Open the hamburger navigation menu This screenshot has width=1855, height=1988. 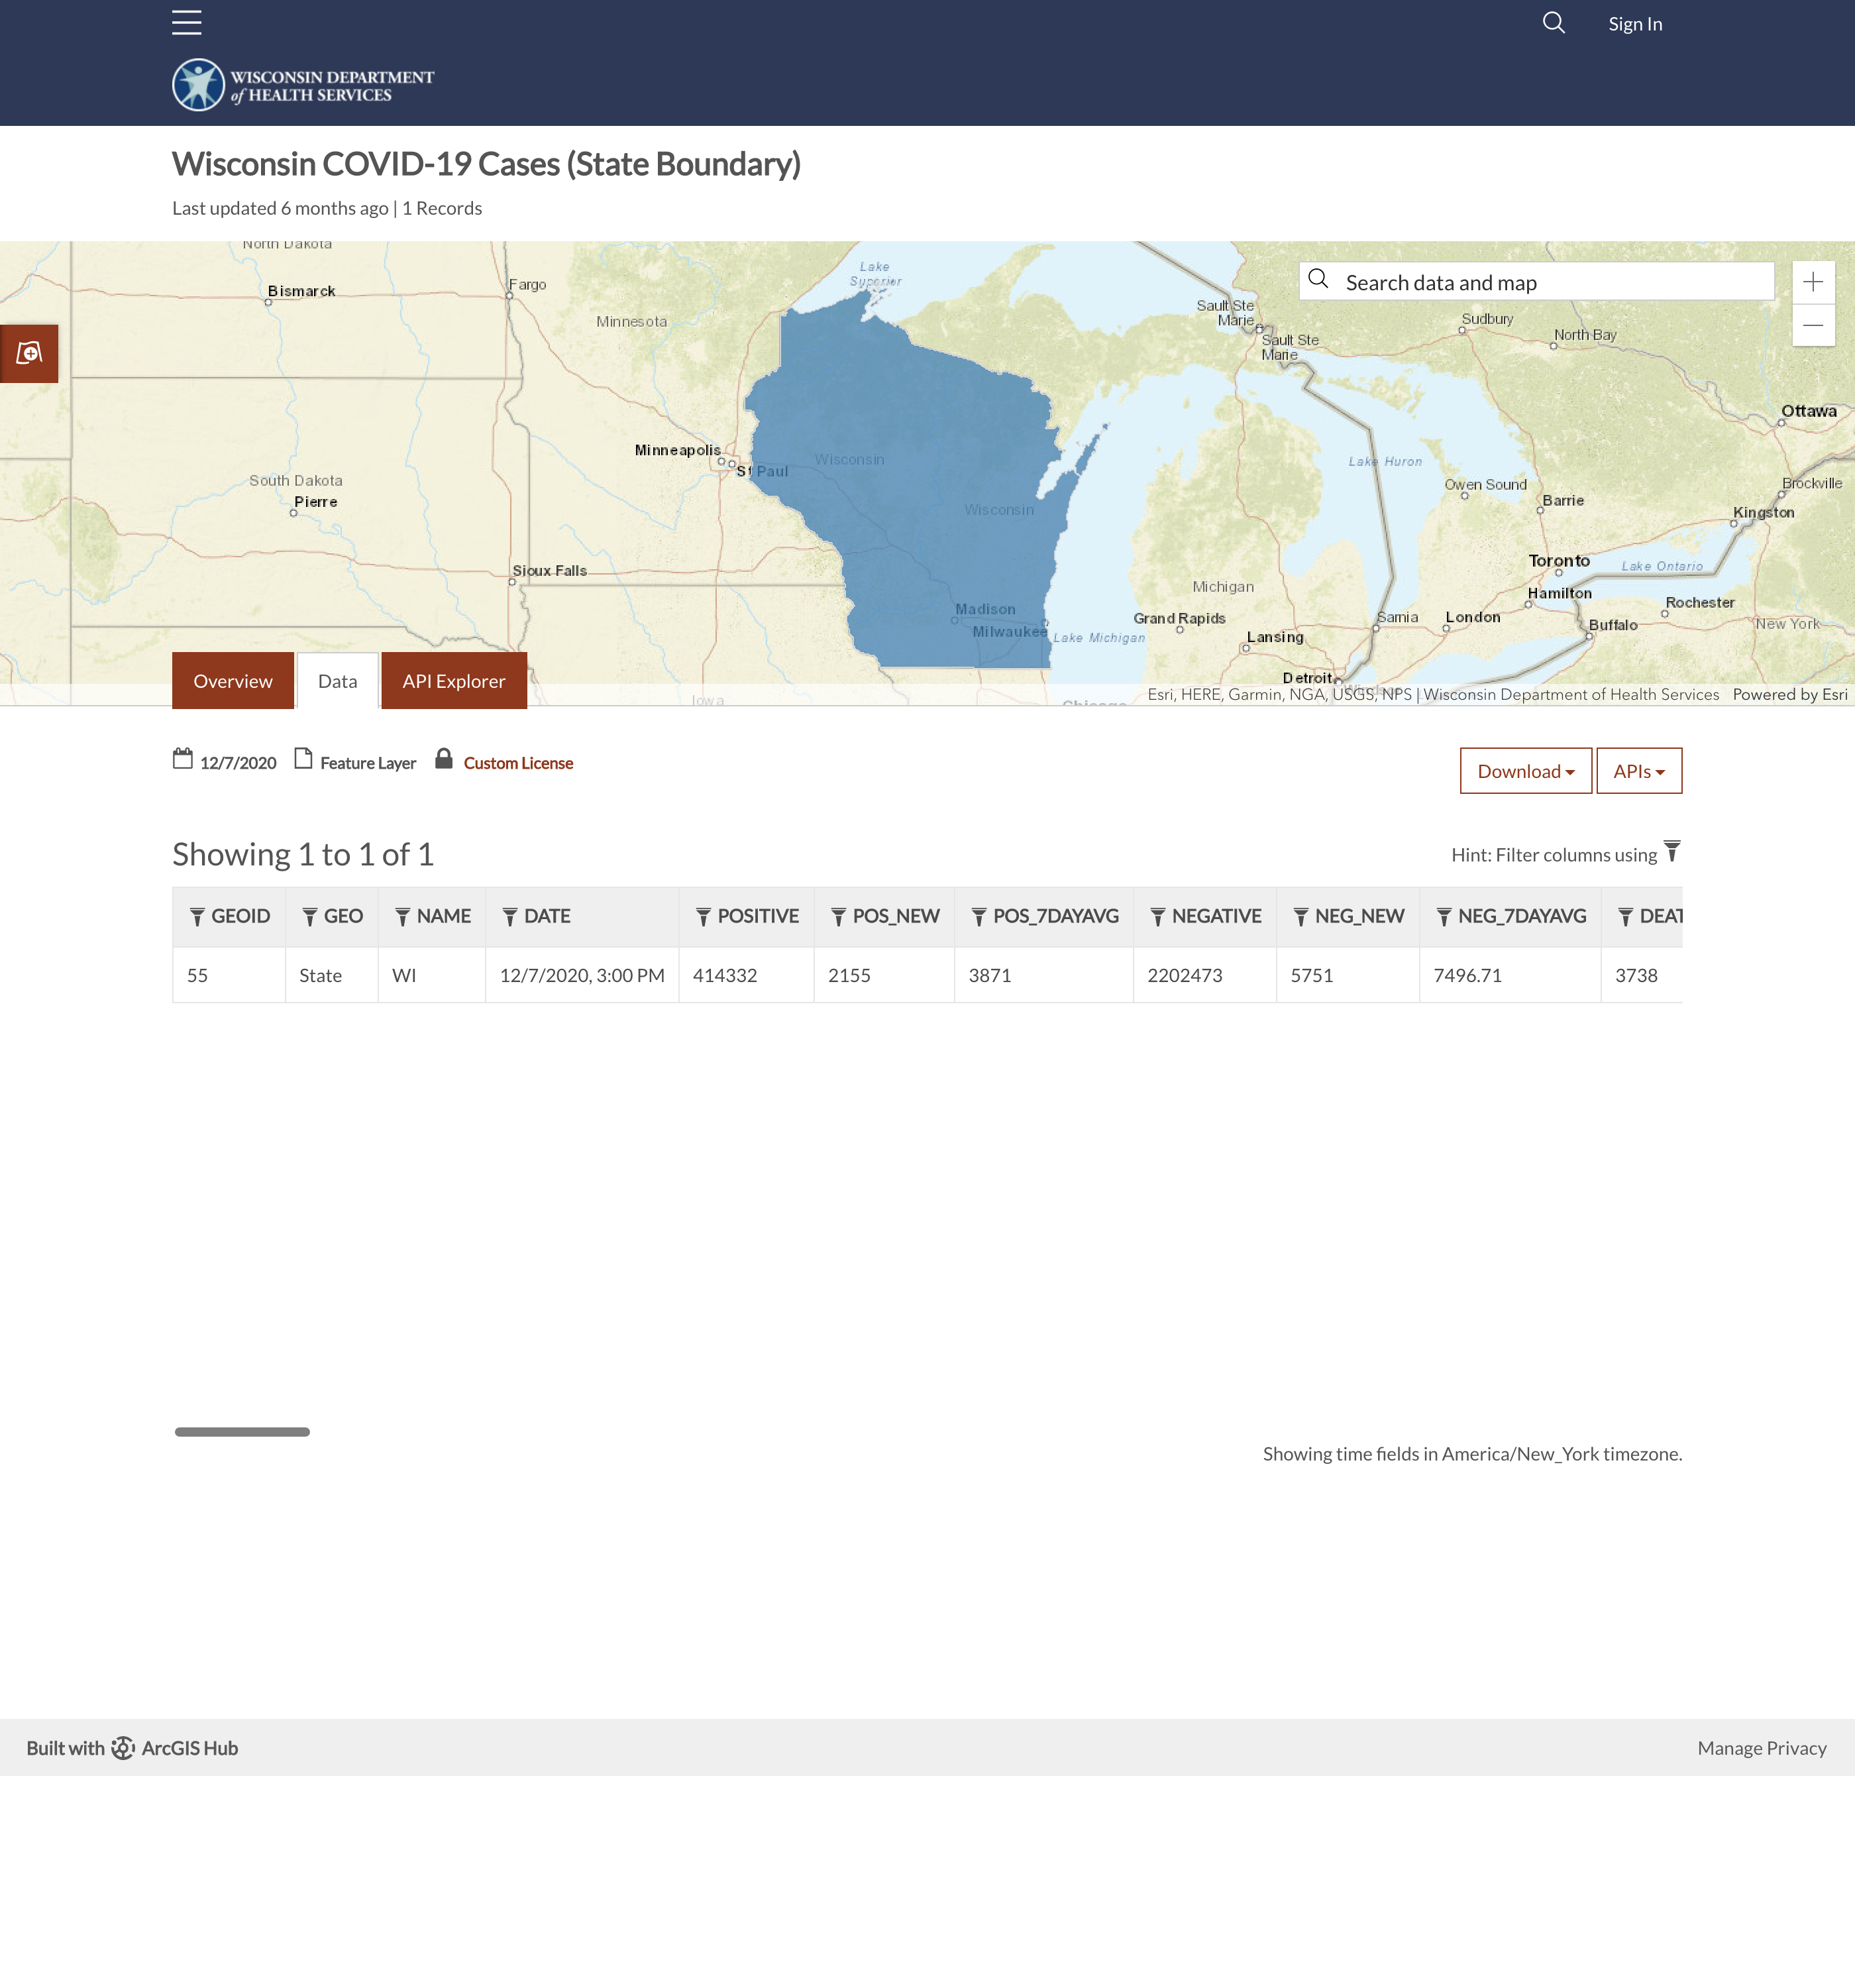pyautogui.click(x=187, y=22)
